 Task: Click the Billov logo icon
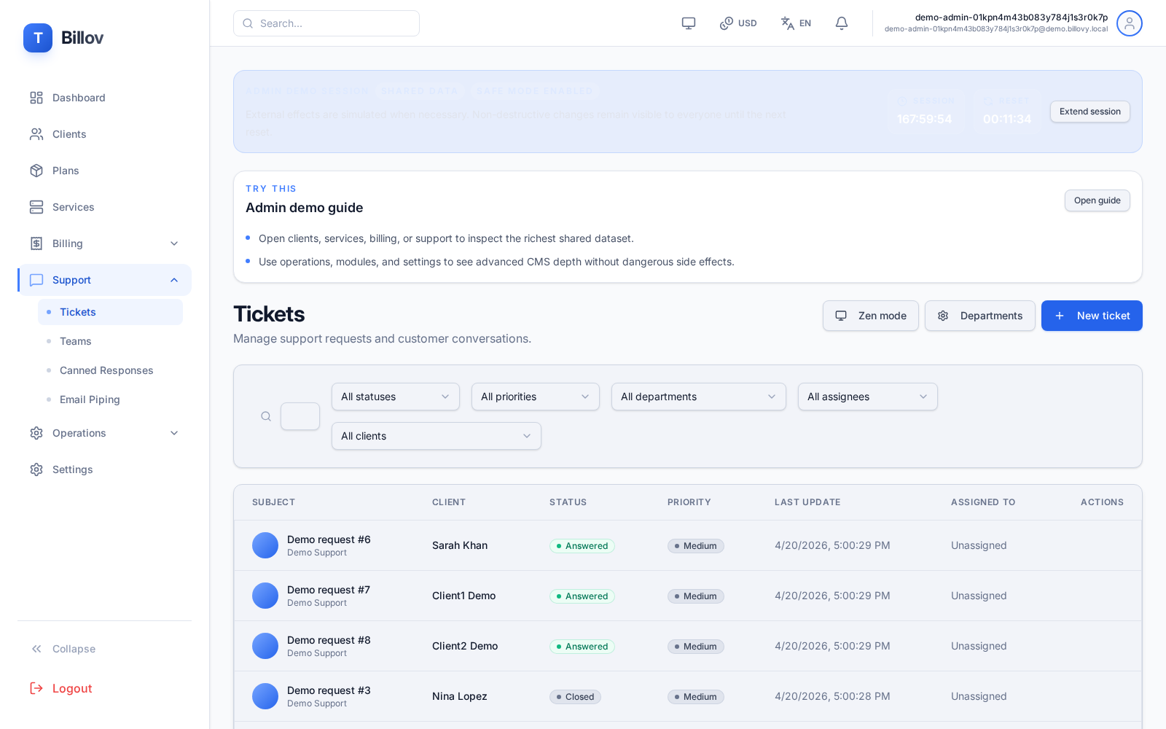38,38
